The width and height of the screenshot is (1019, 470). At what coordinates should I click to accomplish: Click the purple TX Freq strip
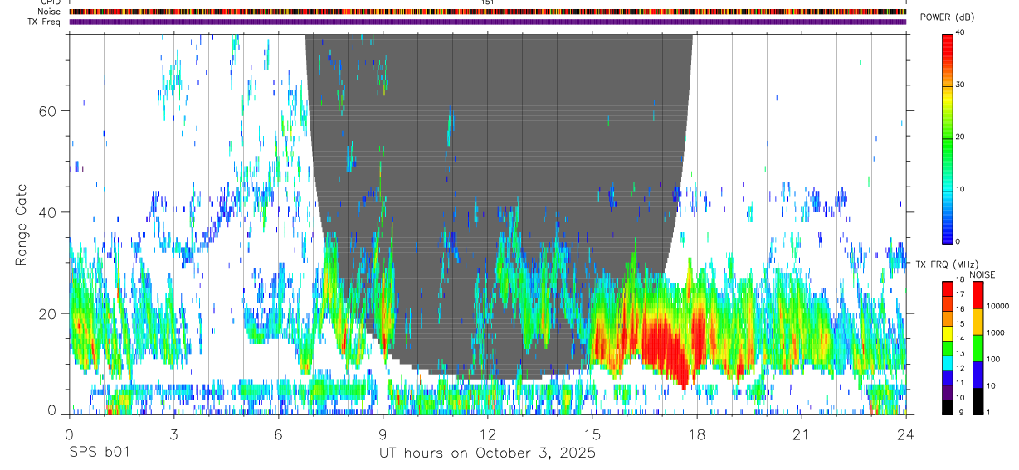point(487,22)
